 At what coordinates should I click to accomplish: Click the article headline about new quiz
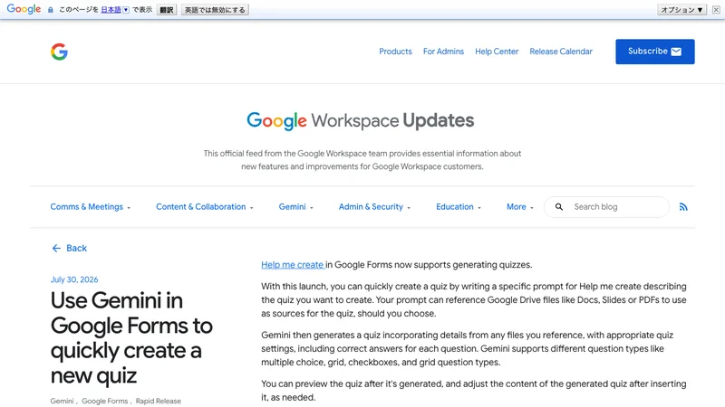tap(131, 337)
